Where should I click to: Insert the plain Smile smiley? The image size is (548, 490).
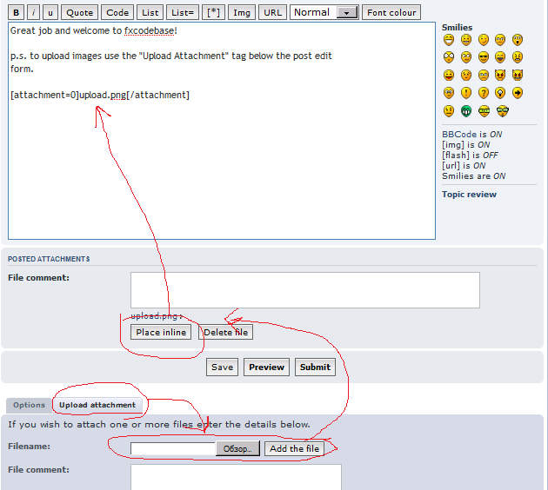(466, 40)
